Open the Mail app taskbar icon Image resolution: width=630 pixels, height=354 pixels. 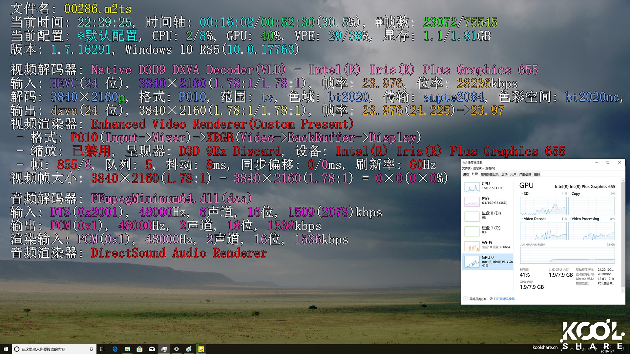pyautogui.click(x=152, y=349)
